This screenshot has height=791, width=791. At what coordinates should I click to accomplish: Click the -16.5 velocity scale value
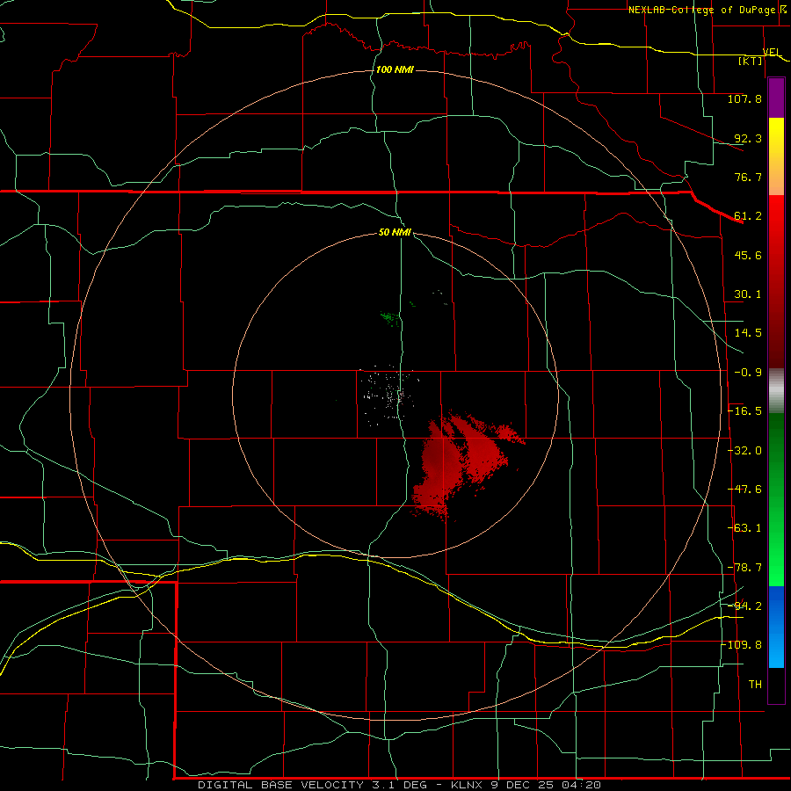tap(744, 411)
